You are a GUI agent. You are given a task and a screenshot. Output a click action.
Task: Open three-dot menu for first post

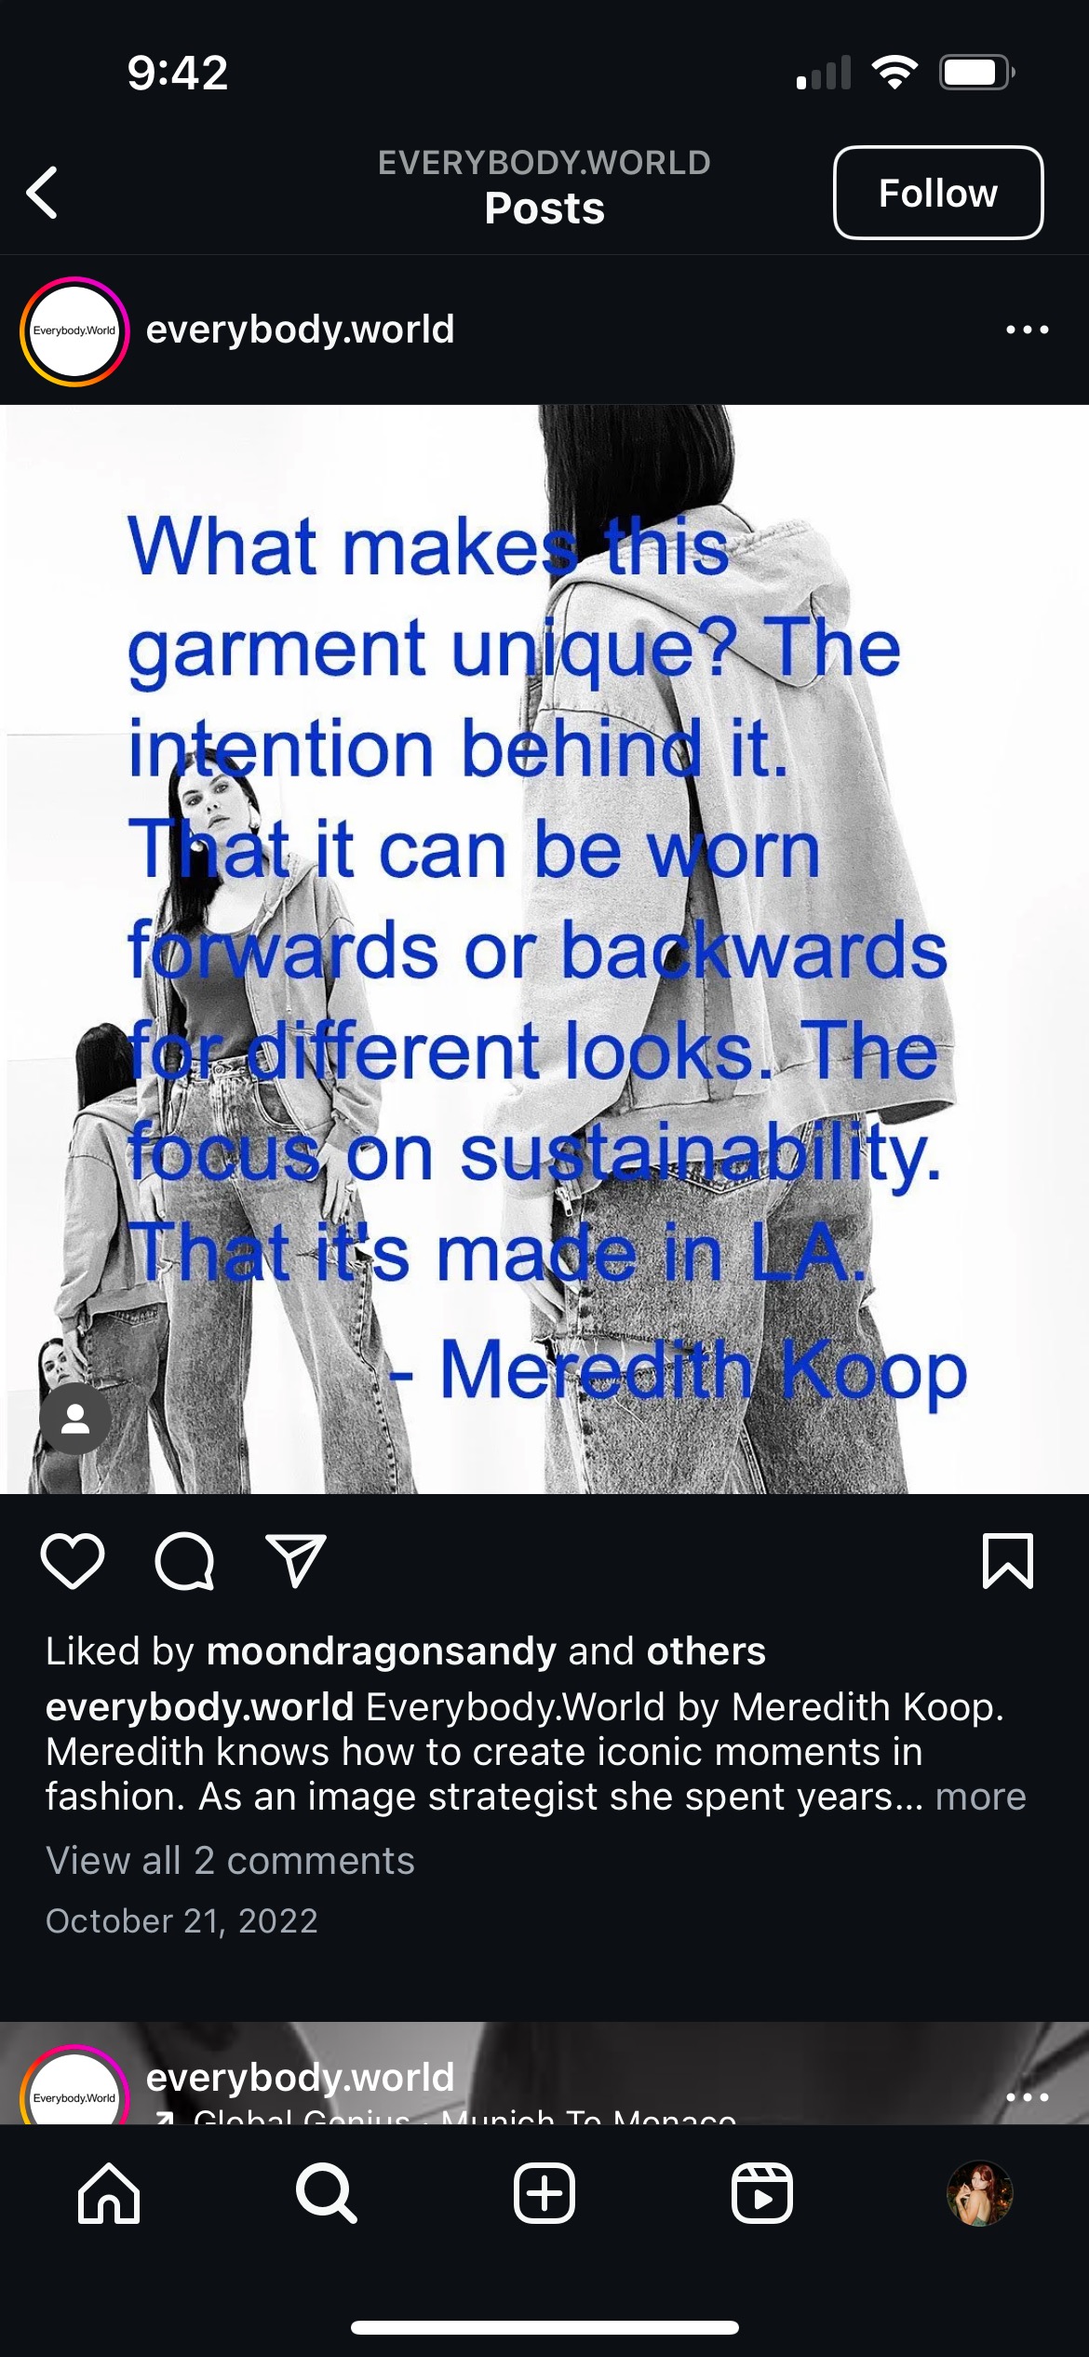coord(1028,330)
